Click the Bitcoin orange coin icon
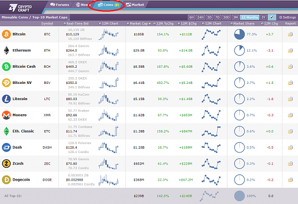This screenshot has width=298, height=204. coord(6,34)
